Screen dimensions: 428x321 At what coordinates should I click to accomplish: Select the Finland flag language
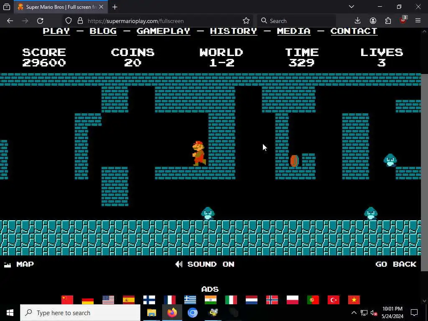[149, 300]
